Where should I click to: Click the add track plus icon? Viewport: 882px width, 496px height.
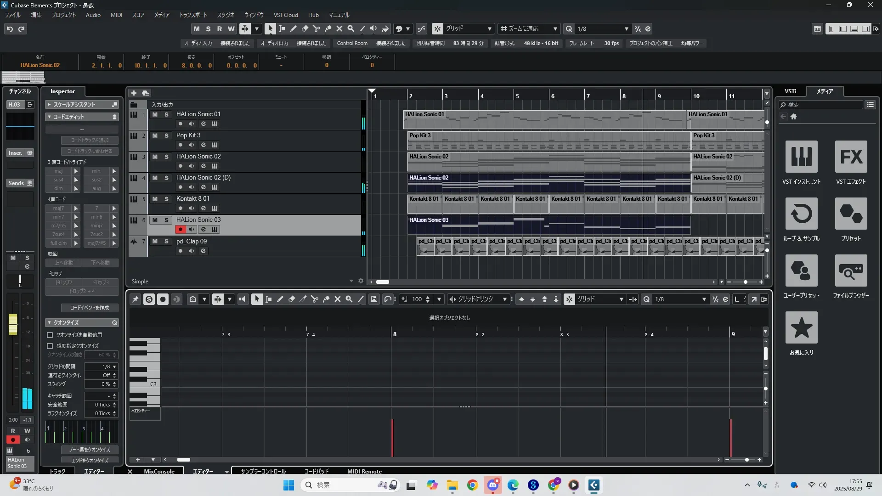coord(134,93)
